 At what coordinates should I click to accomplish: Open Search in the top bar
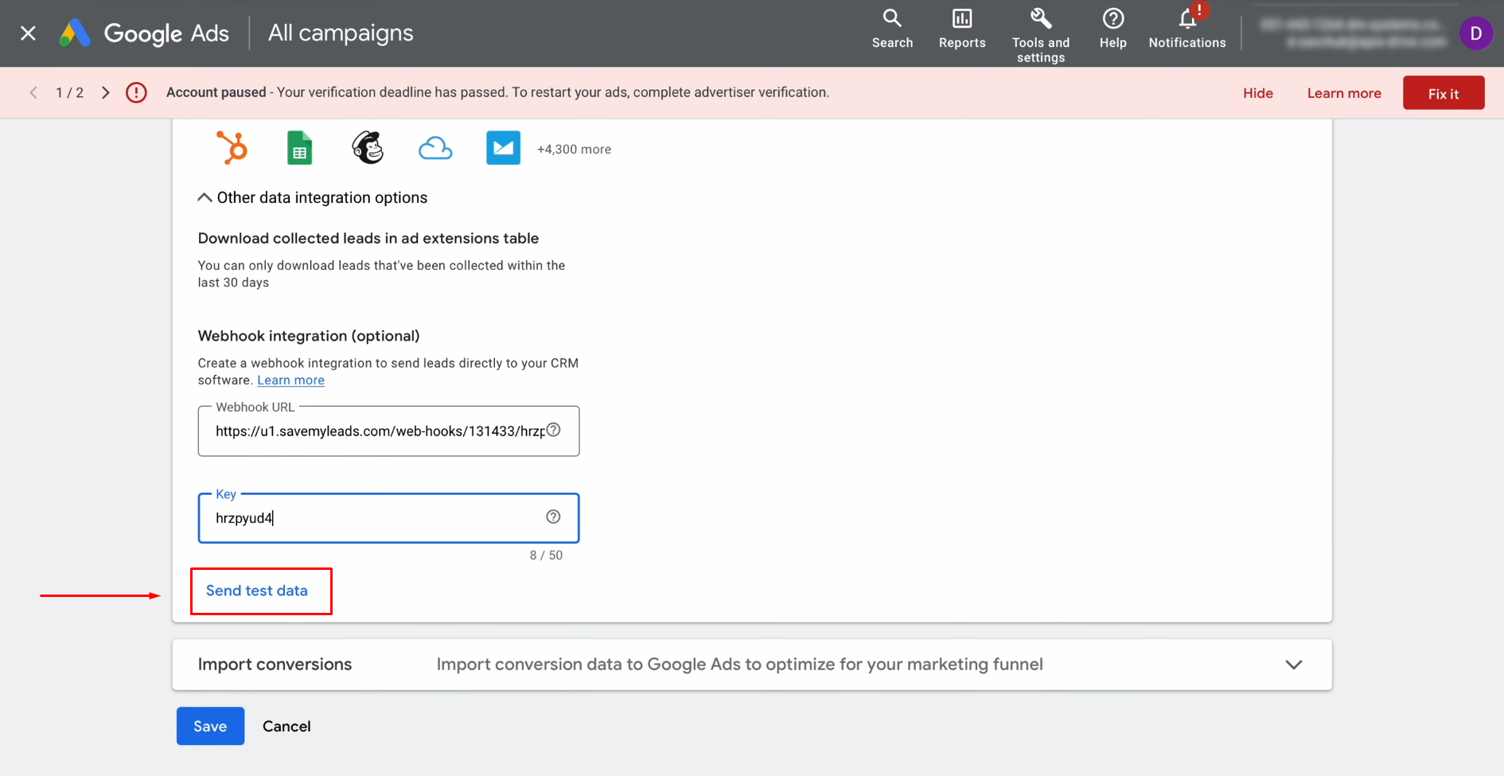click(892, 29)
